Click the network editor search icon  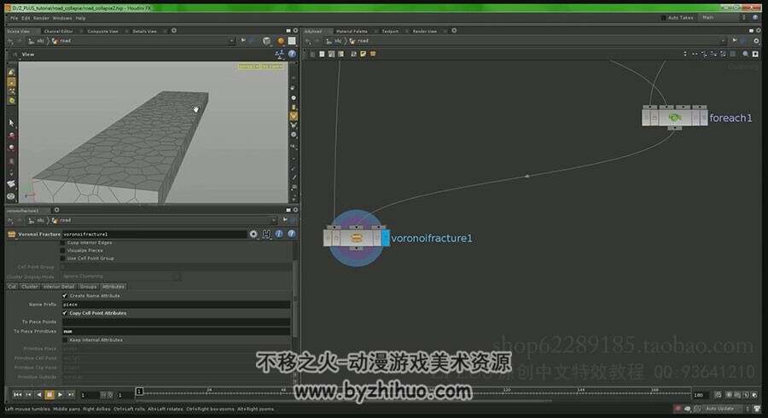pyautogui.click(x=746, y=54)
